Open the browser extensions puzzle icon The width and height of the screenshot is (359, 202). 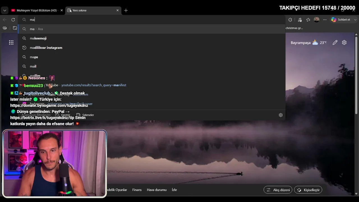click(x=290, y=20)
